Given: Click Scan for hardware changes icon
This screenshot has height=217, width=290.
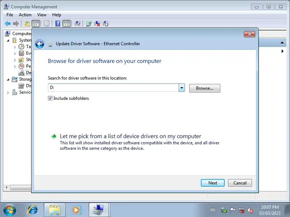Looking at the screenshot, I should (78, 24).
